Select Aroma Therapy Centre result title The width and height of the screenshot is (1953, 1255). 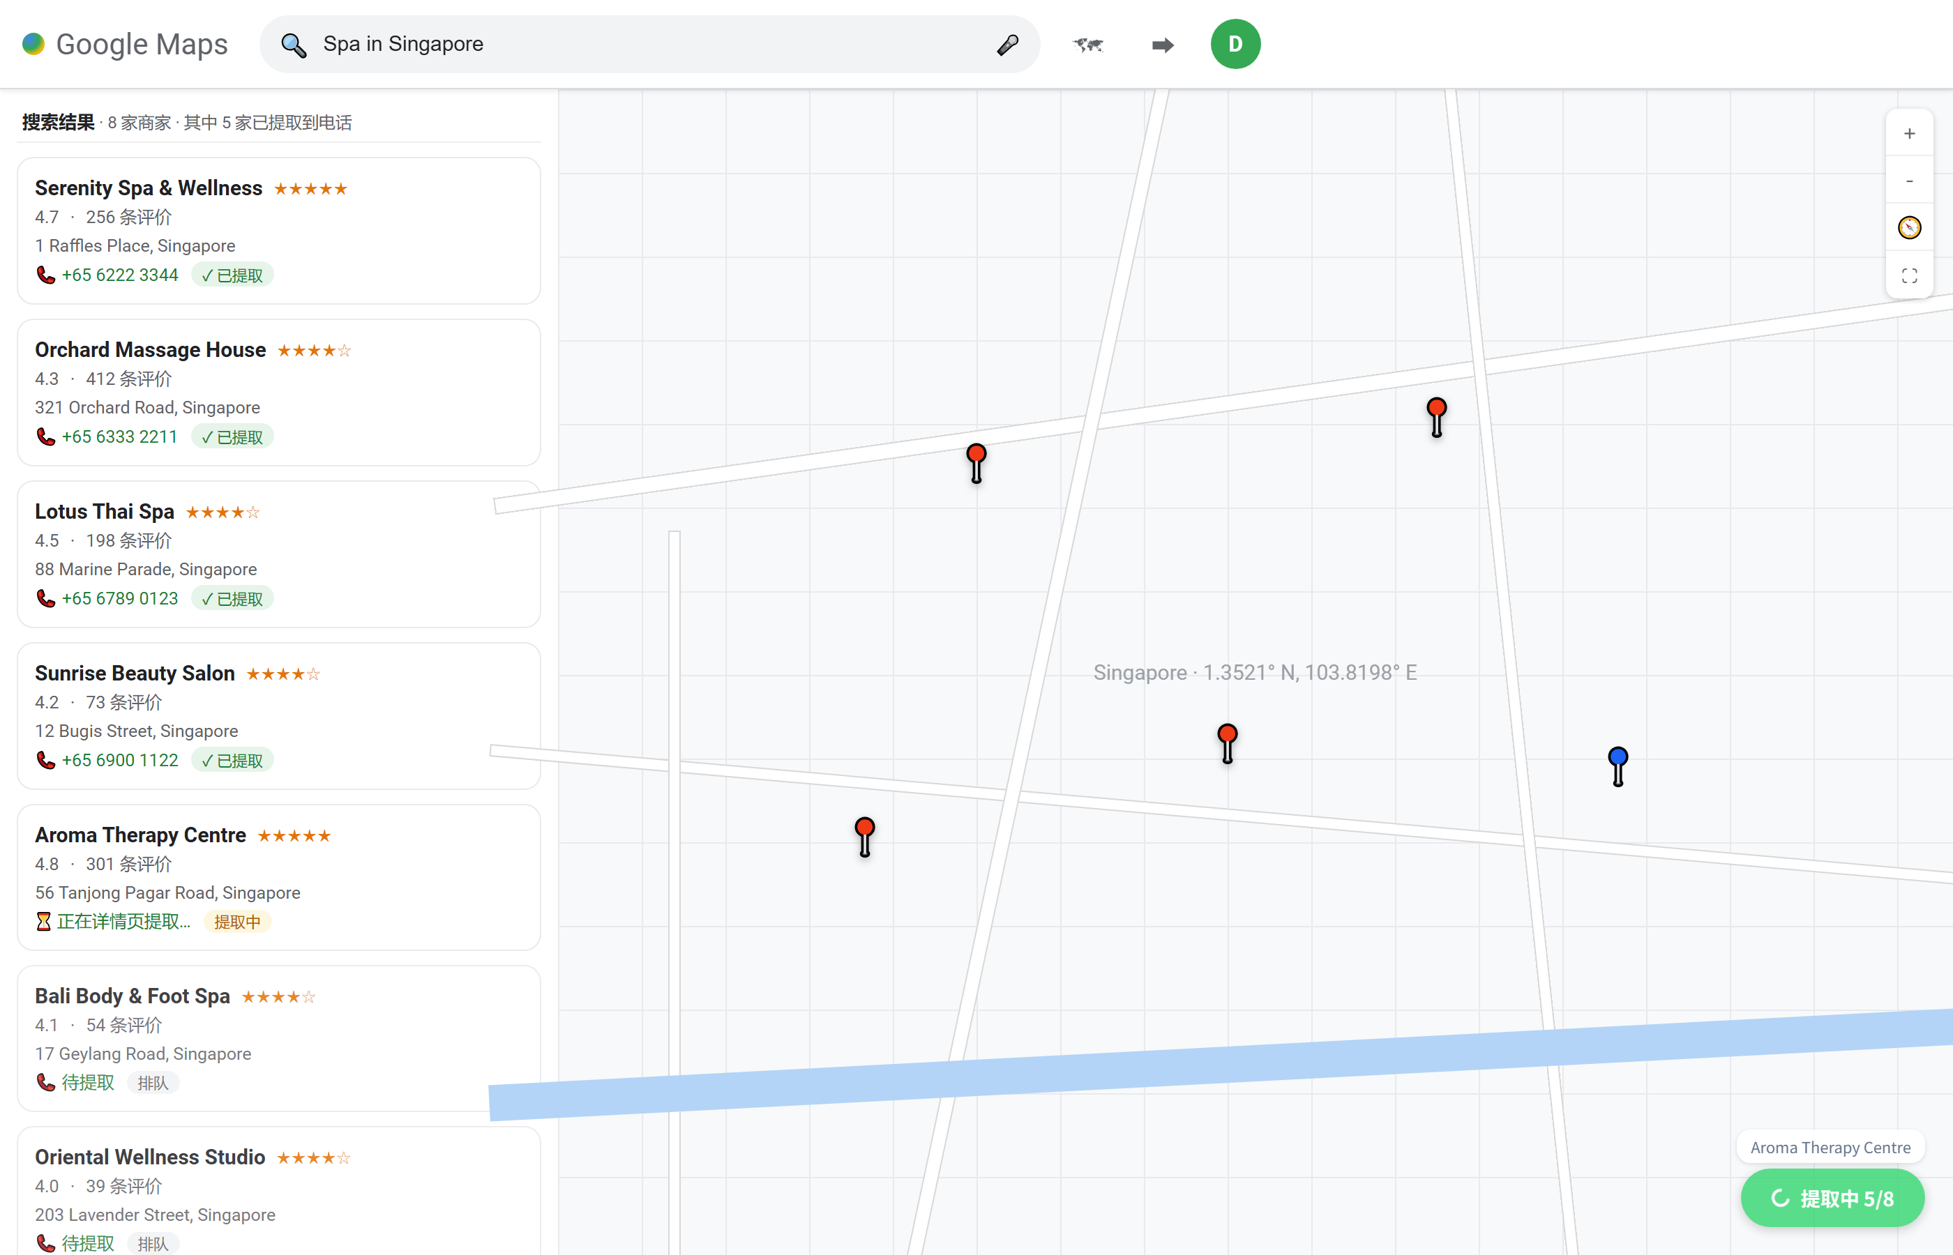click(x=140, y=835)
